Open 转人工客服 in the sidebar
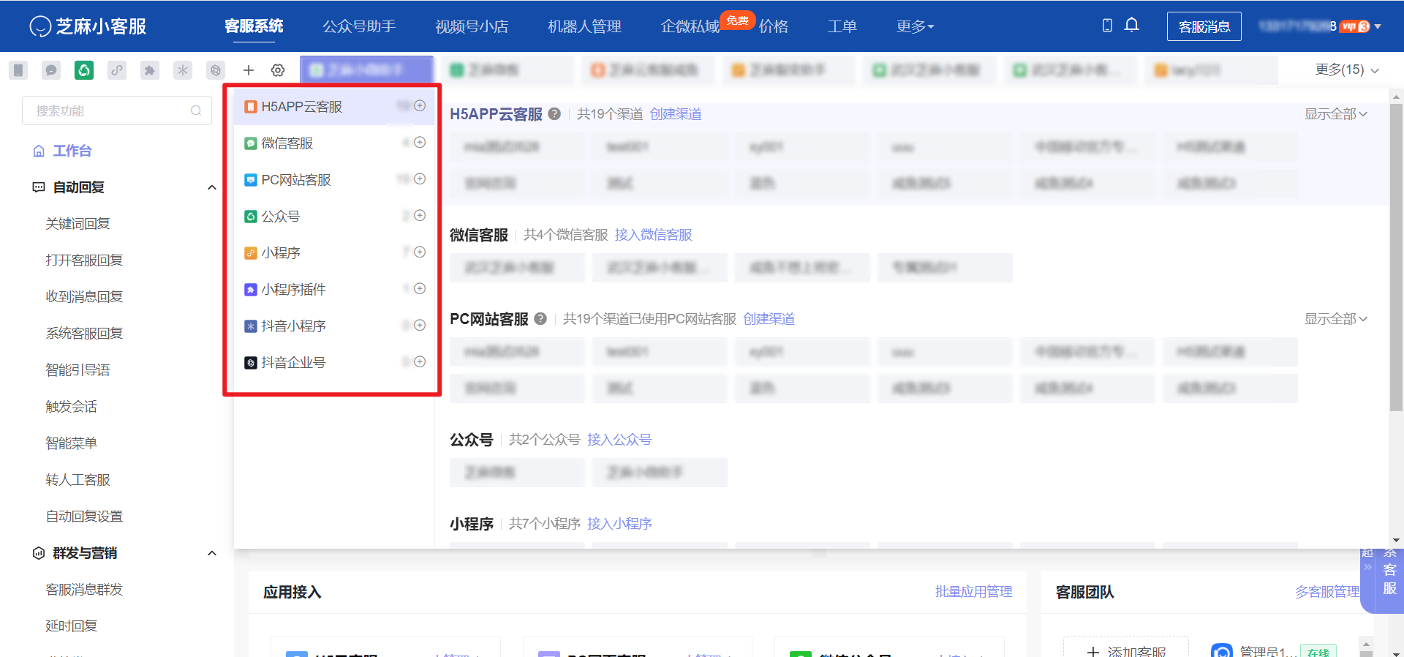This screenshot has width=1404, height=657. (78, 480)
